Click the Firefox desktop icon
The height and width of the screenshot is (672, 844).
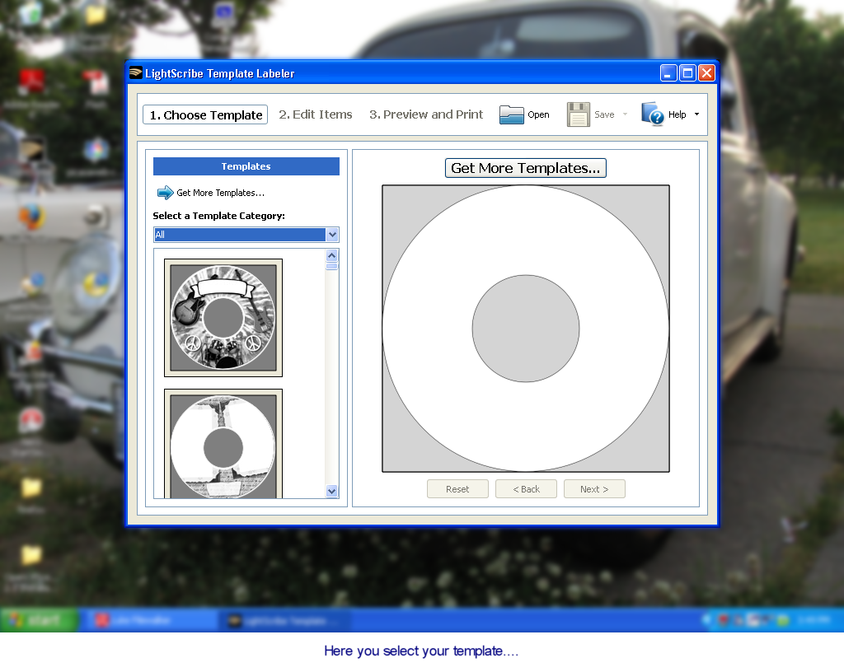32,217
